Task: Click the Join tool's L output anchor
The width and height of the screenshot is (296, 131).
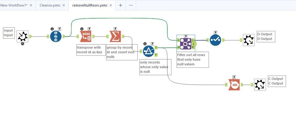Action: (193, 40)
